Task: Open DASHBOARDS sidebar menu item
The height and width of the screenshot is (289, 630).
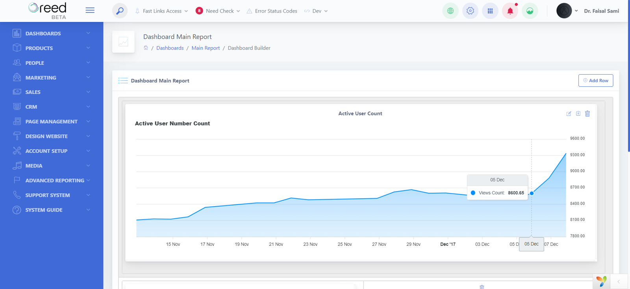Action: pyautogui.click(x=52, y=33)
